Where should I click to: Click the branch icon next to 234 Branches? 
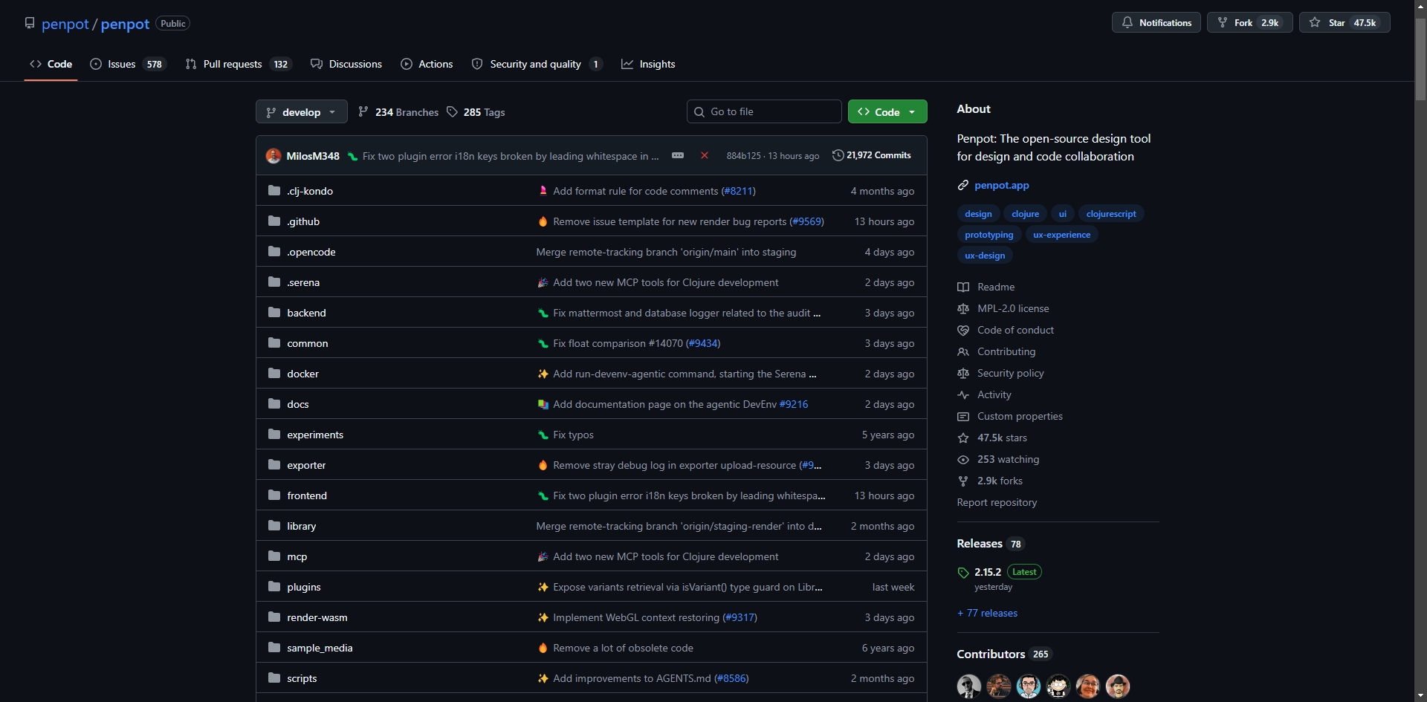pyautogui.click(x=363, y=112)
